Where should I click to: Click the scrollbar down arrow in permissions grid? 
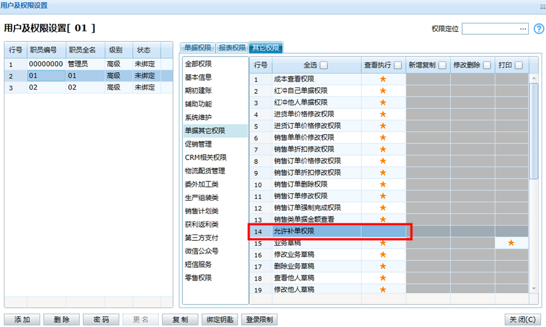pyautogui.click(x=534, y=289)
